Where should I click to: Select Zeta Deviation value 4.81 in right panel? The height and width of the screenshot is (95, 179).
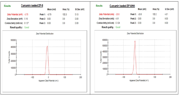pyautogui.click(x=117, y=19)
